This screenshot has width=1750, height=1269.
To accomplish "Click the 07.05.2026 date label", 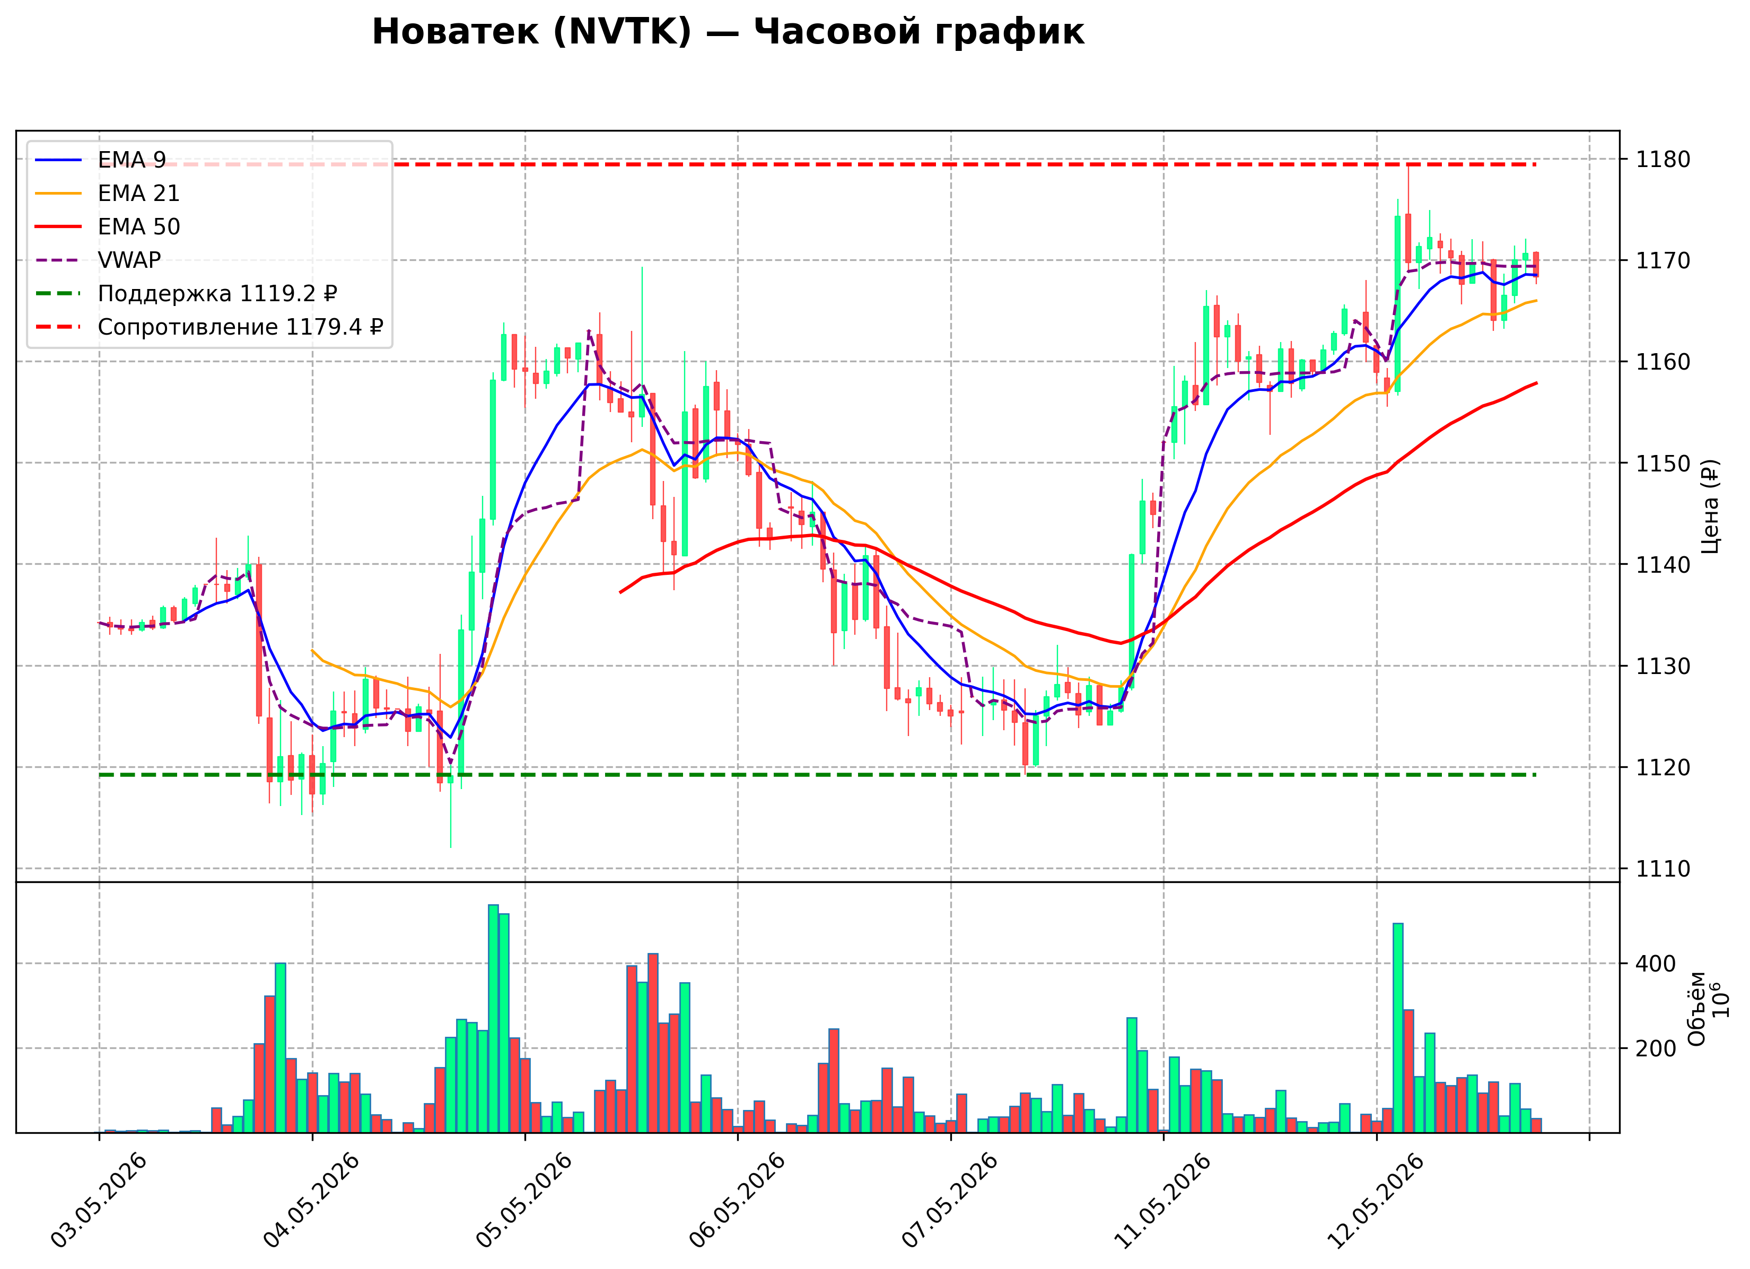I will coord(951,1201).
